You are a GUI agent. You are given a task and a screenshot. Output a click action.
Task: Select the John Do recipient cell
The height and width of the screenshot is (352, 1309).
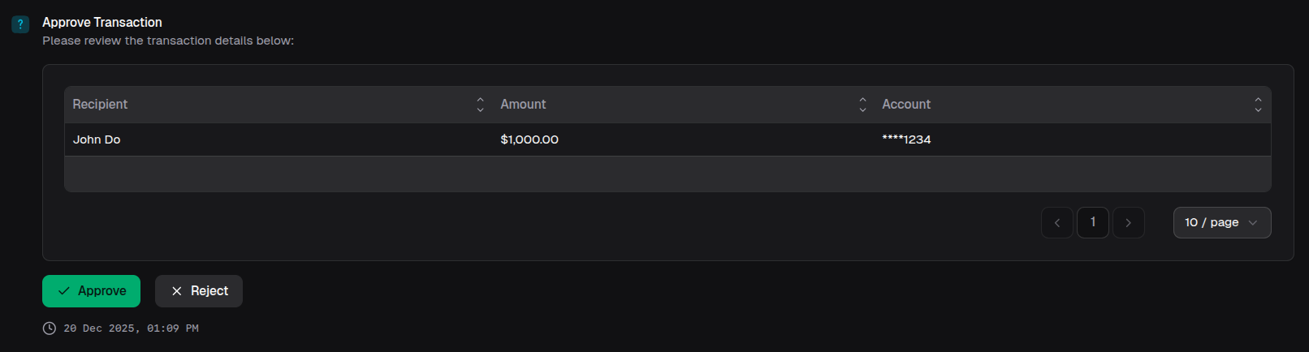pos(97,140)
